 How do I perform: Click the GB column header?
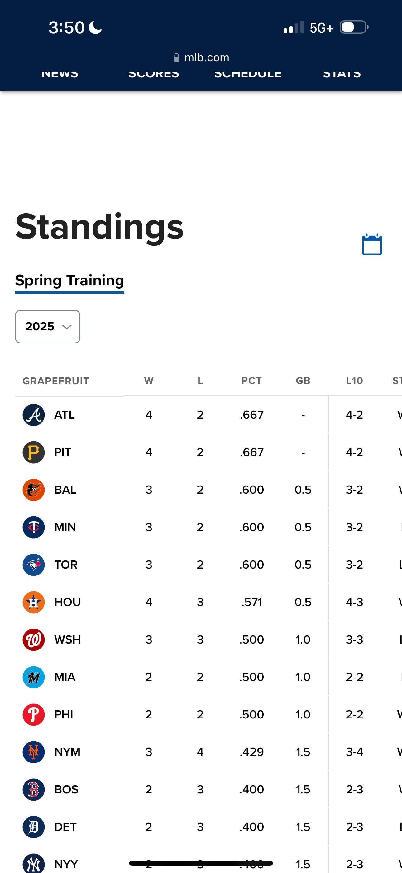pyautogui.click(x=303, y=381)
